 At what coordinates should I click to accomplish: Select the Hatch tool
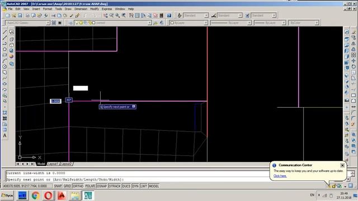pos(4,113)
